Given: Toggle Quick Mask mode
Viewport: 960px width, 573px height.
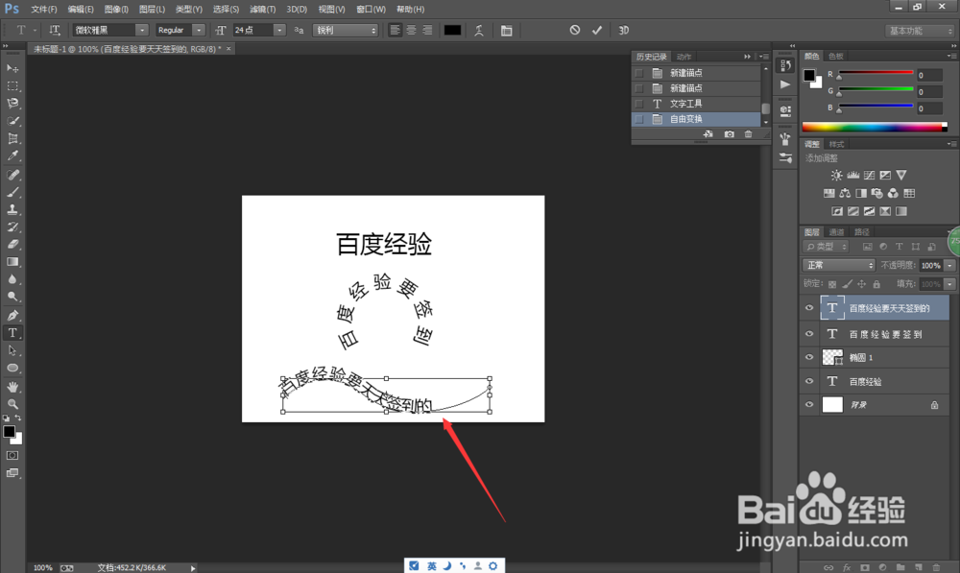Looking at the screenshot, I should (x=12, y=456).
